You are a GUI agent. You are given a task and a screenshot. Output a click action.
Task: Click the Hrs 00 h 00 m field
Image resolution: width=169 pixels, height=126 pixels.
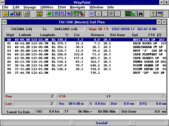coord(72,104)
